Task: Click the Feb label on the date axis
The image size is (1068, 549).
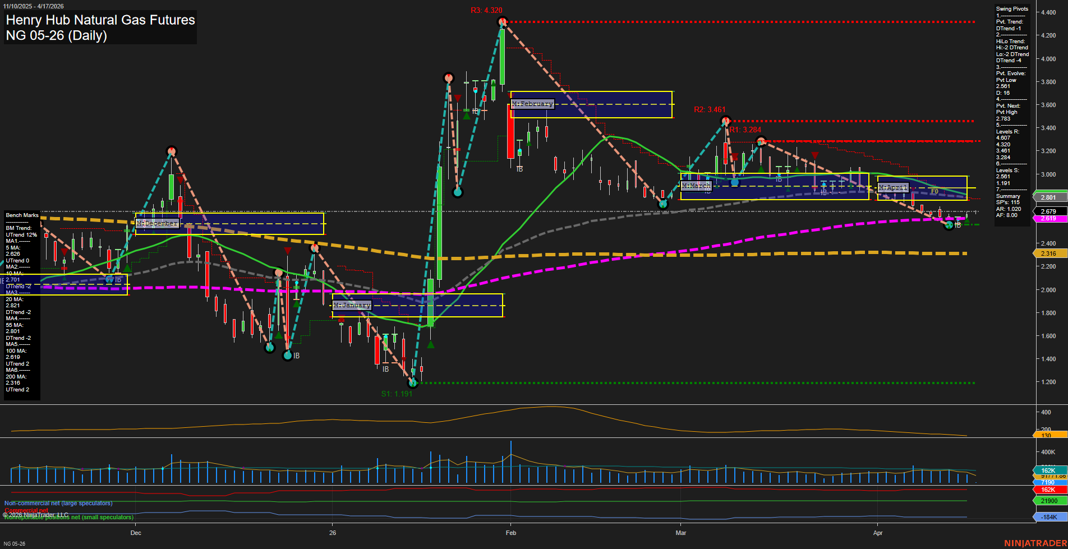Action: (x=510, y=533)
